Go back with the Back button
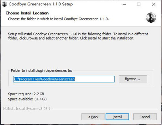 coord(93,117)
